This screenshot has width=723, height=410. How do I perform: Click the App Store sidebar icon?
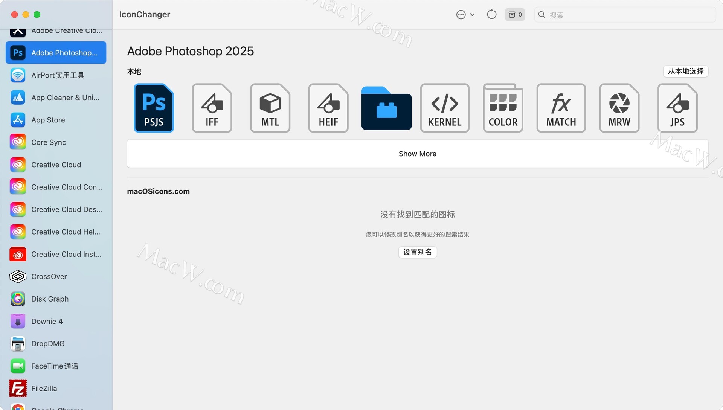[x=18, y=120]
